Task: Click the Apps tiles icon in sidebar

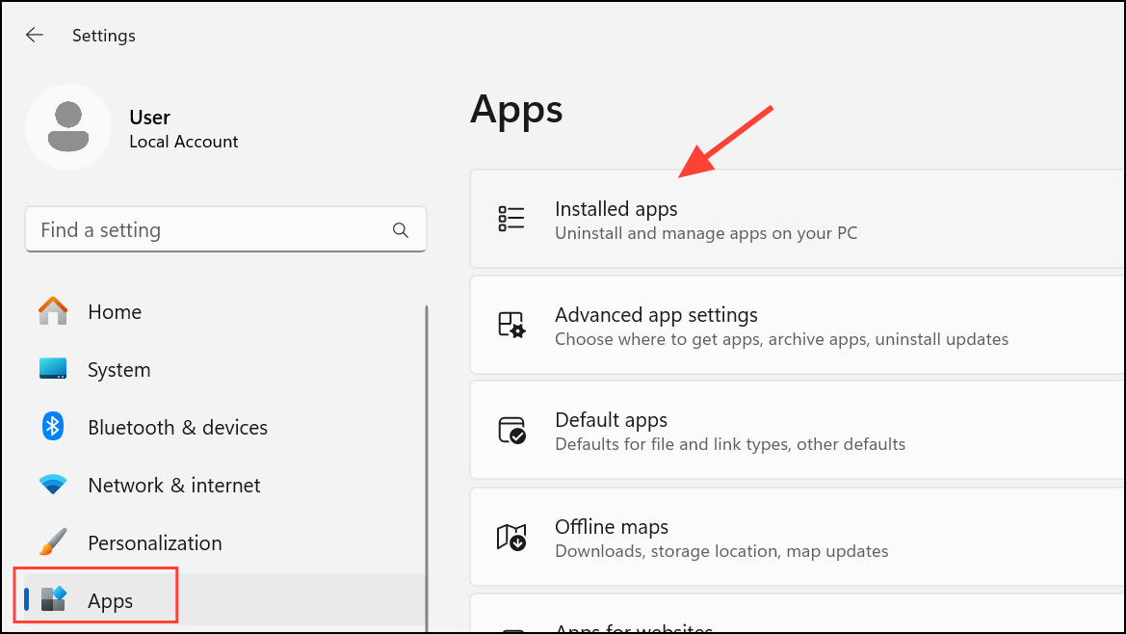Action: point(53,598)
